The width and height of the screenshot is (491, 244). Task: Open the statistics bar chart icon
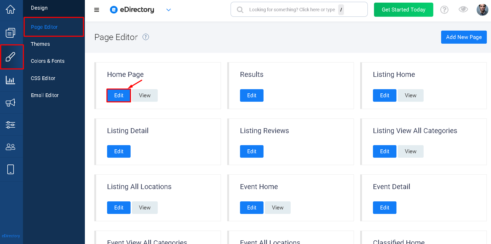point(10,80)
